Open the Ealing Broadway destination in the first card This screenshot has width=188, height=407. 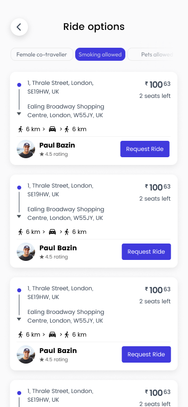(66, 111)
